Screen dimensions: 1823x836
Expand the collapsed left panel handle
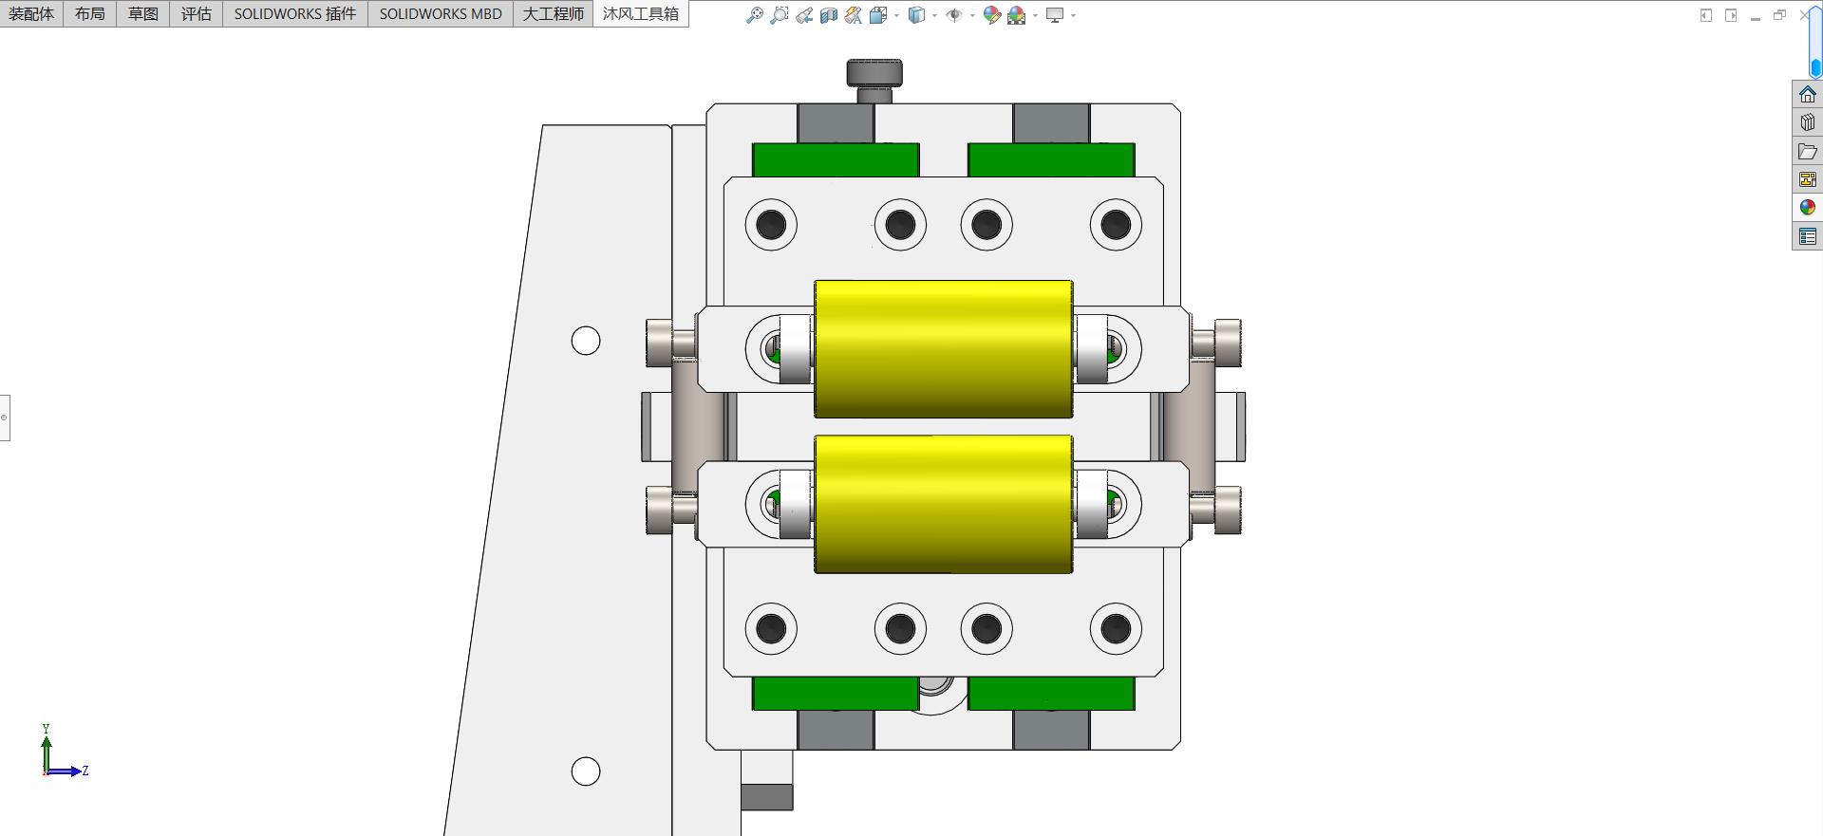(4, 418)
